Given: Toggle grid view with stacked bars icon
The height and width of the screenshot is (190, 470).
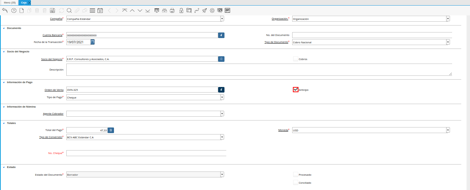Looking at the screenshot, I should tap(92, 10).
